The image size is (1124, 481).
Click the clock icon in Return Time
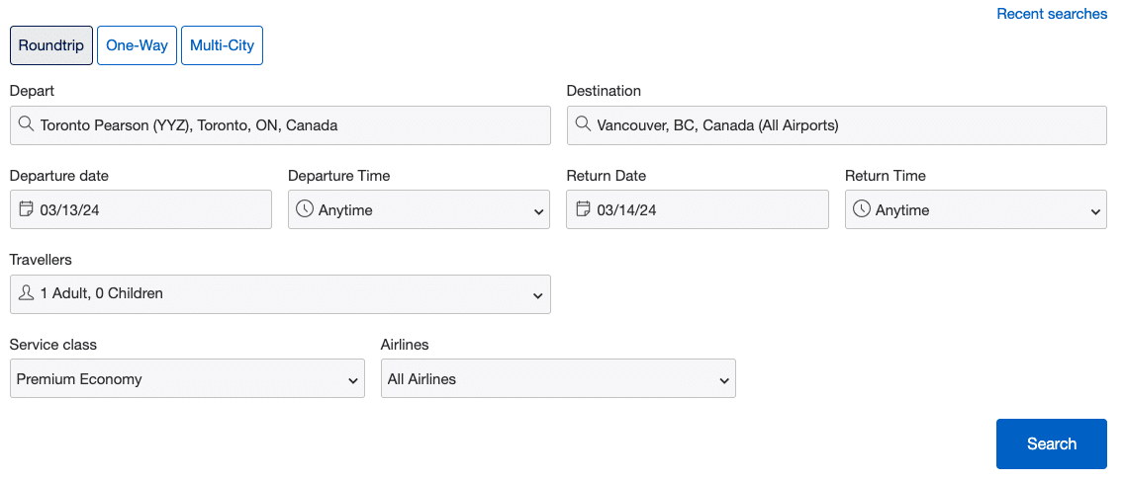coord(862,209)
